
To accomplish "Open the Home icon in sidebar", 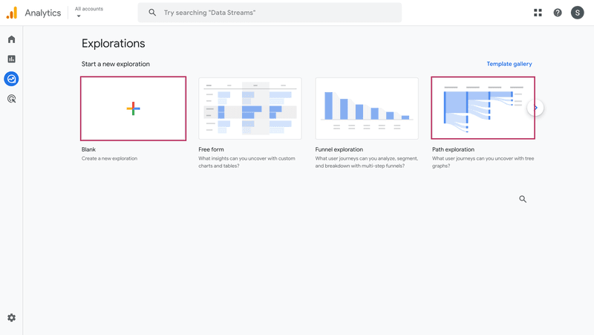I will click(x=11, y=39).
